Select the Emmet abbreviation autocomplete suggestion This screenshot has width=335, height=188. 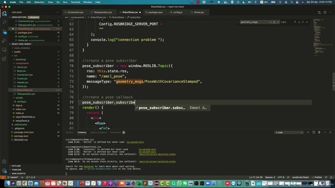pyautogui.click(x=172, y=108)
